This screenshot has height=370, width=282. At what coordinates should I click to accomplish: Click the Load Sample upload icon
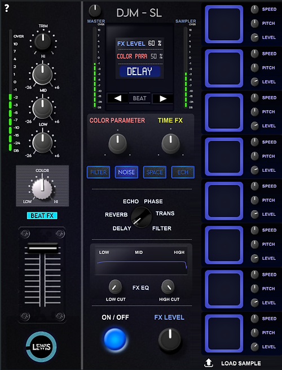click(x=209, y=363)
